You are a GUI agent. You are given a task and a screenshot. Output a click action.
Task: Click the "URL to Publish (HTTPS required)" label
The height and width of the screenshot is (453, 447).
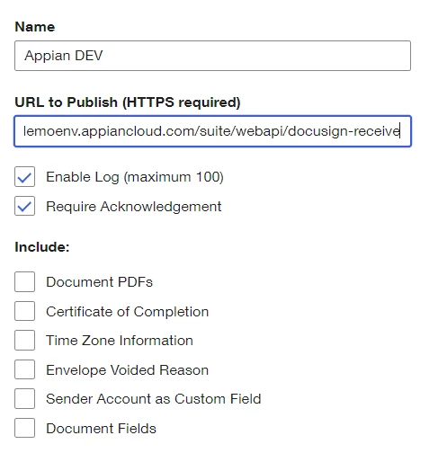point(128,102)
